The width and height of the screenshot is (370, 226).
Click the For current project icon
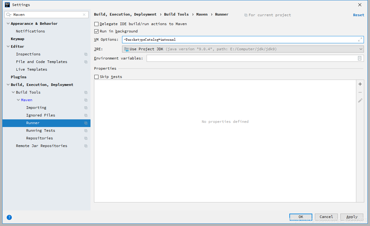coord(246,15)
